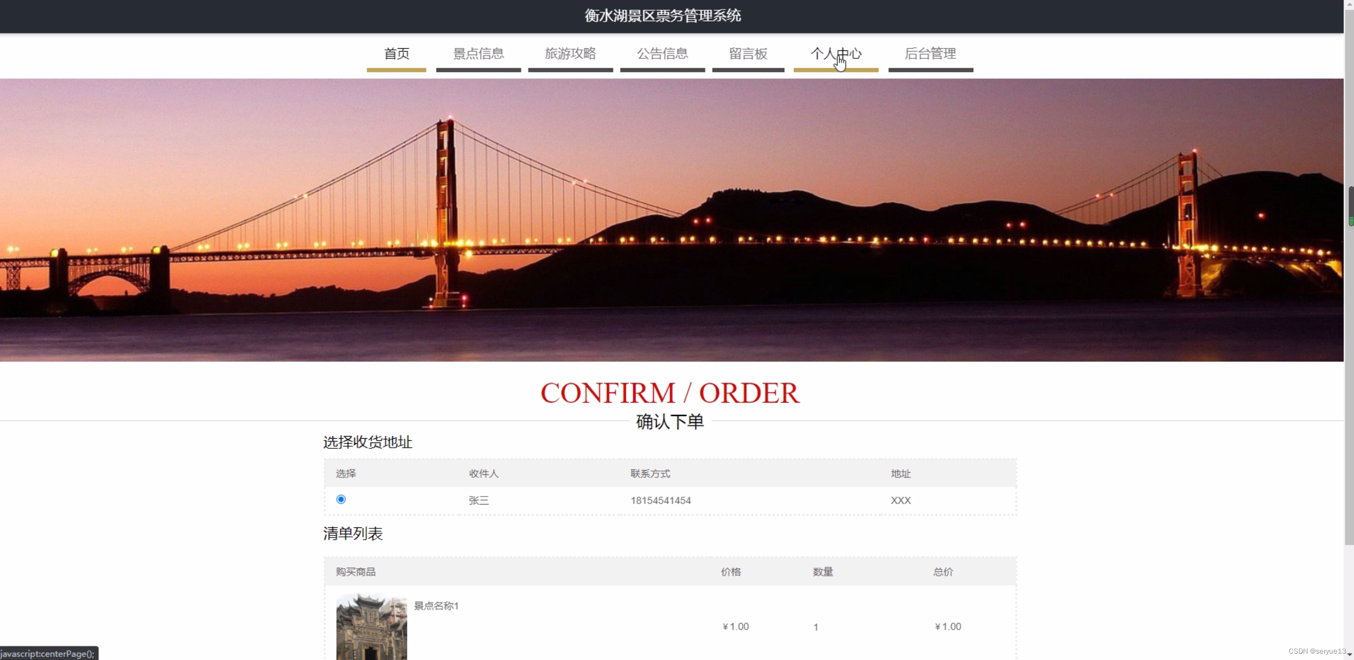
Task: Go to 景点信息 navigation tab
Action: (478, 54)
